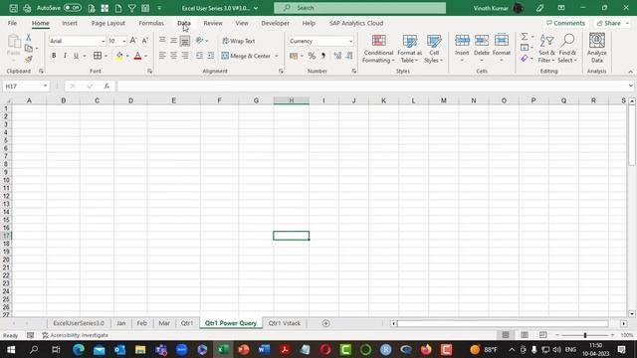Click the Increase Indent icon
Viewport: 637px width, 358px height.
pos(210,56)
